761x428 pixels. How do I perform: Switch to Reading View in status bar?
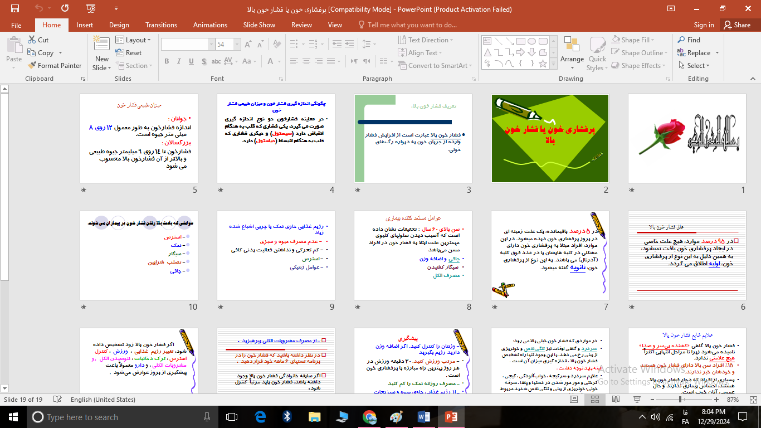(616, 400)
